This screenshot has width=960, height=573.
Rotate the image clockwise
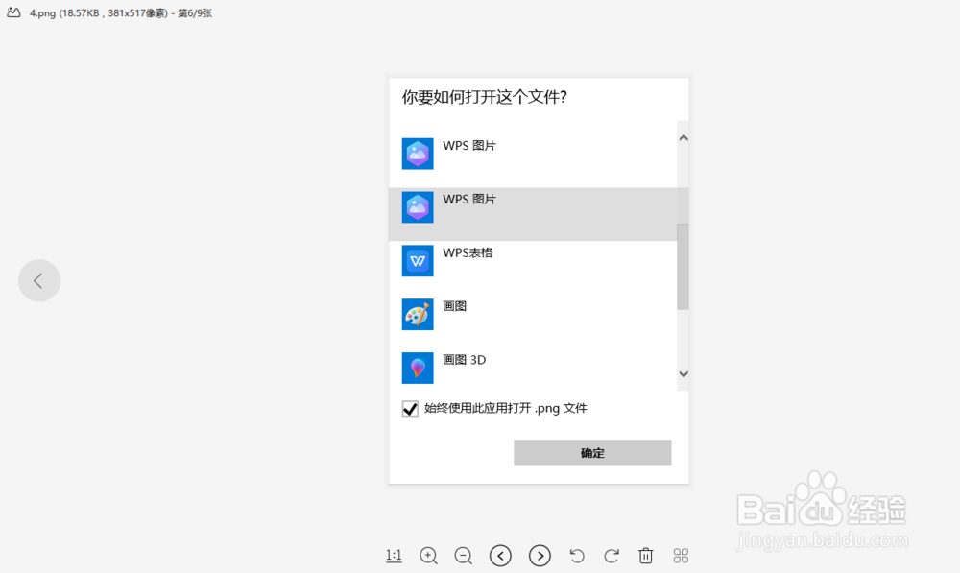click(611, 556)
